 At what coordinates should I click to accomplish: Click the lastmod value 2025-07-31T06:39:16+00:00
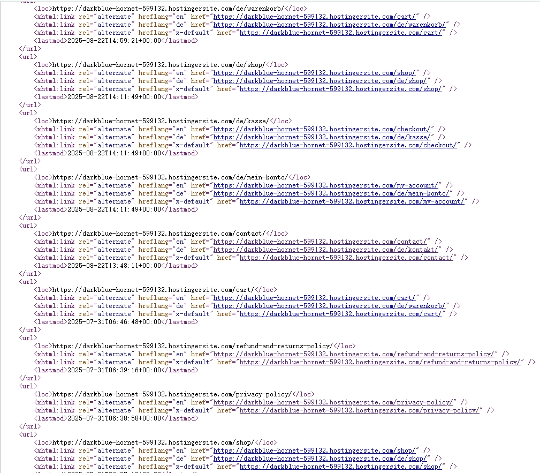click(x=114, y=370)
